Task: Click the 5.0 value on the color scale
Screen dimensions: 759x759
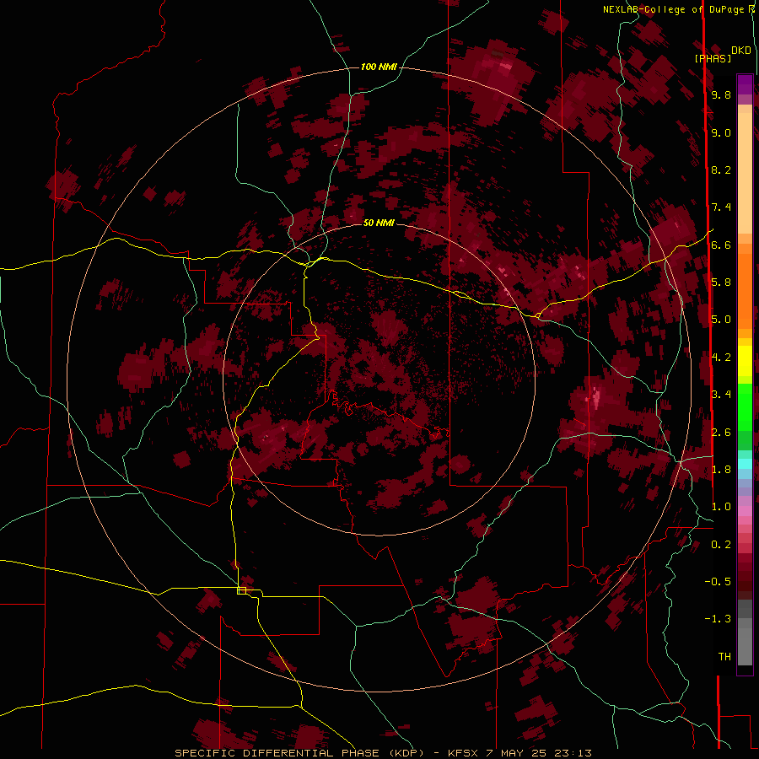Action: [721, 320]
